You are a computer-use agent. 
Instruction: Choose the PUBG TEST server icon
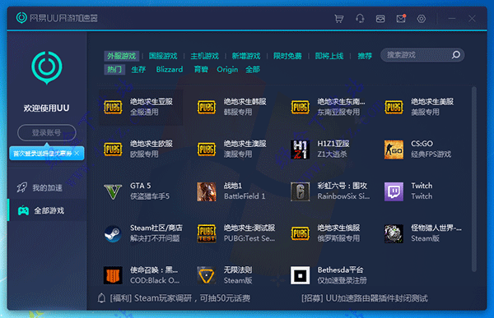207,233
